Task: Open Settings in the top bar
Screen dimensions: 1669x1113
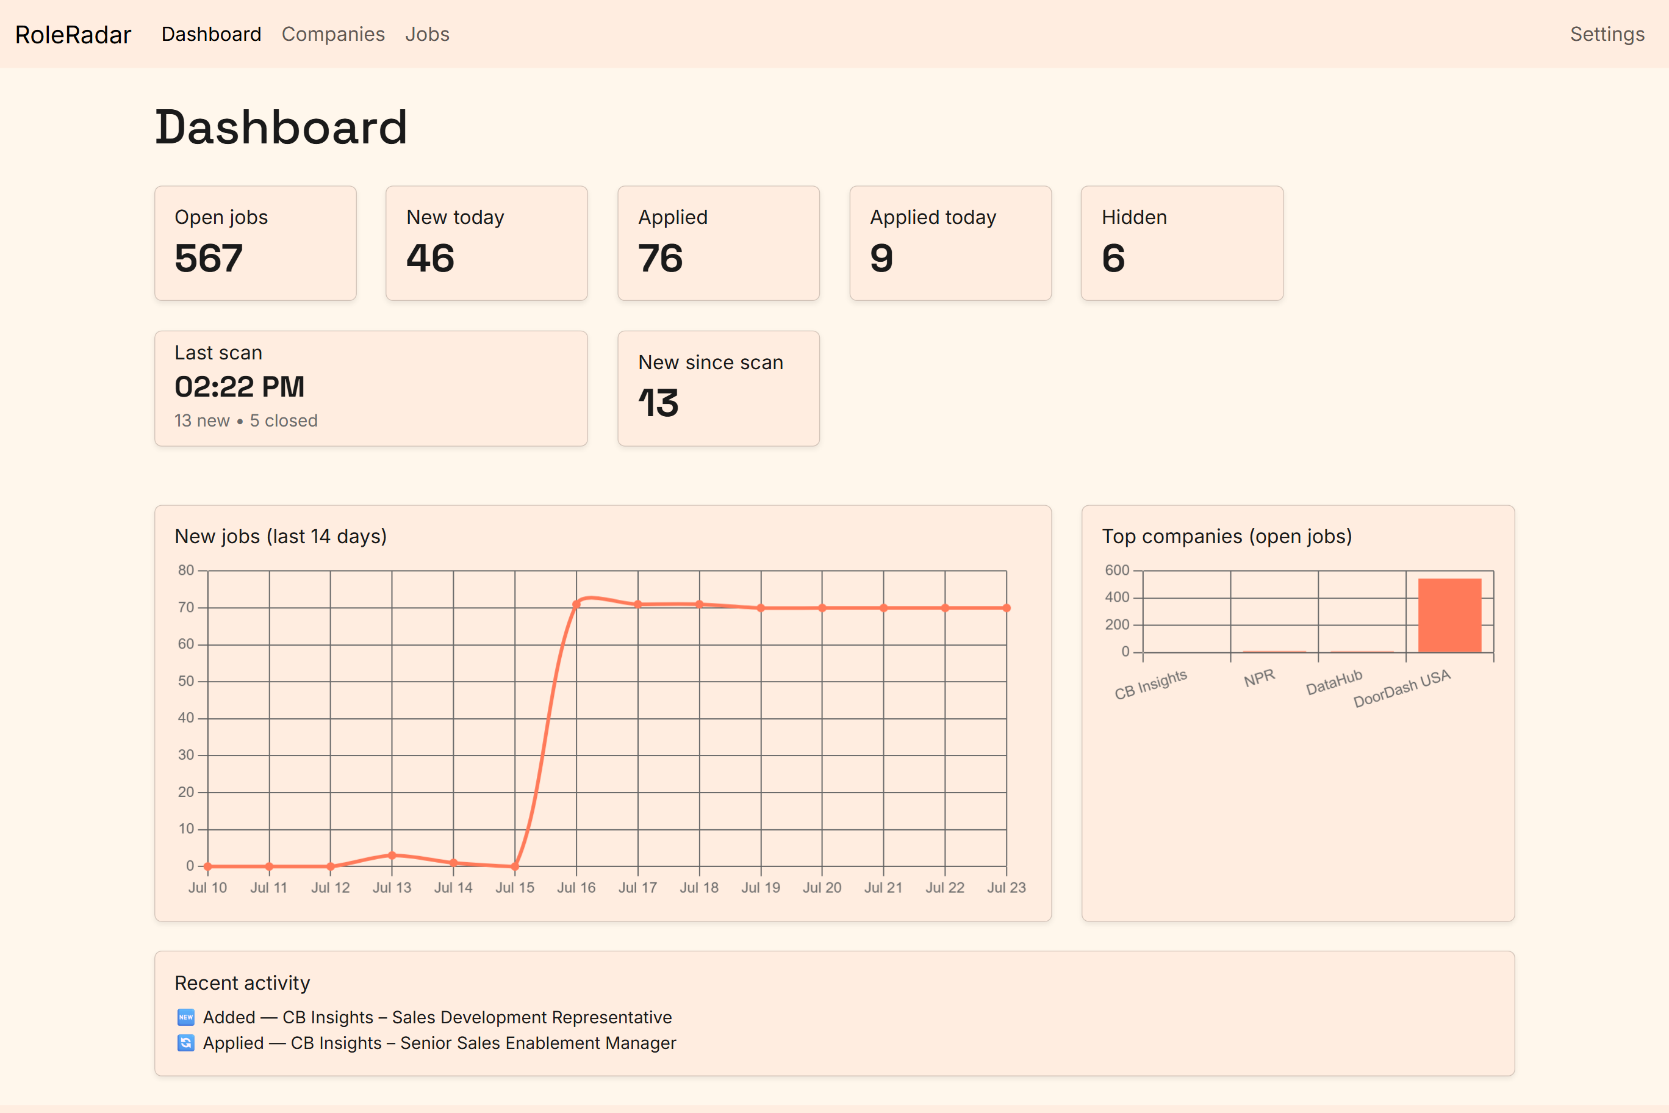Action: [1607, 34]
